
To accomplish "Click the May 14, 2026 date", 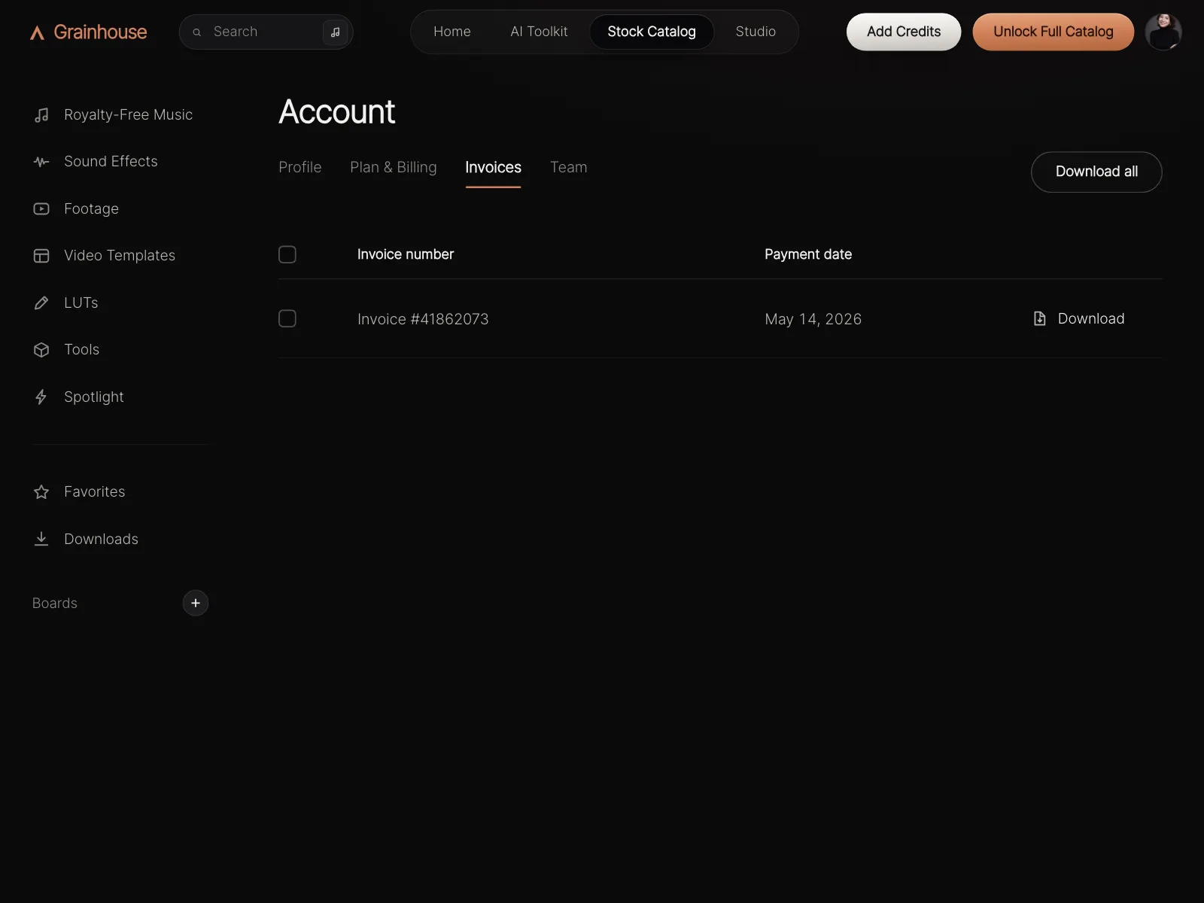I will coord(813,319).
